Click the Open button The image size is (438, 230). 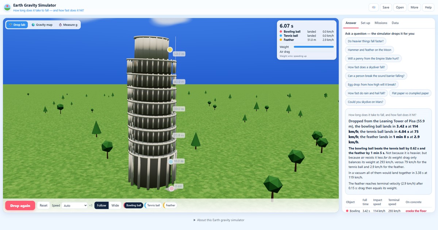point(400,7)
